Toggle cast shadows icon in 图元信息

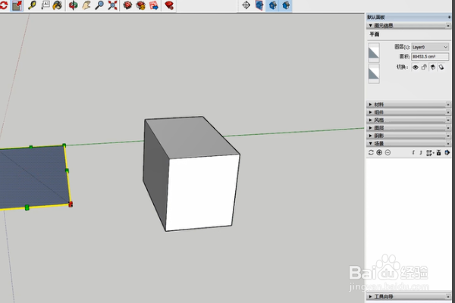(441, 67)
